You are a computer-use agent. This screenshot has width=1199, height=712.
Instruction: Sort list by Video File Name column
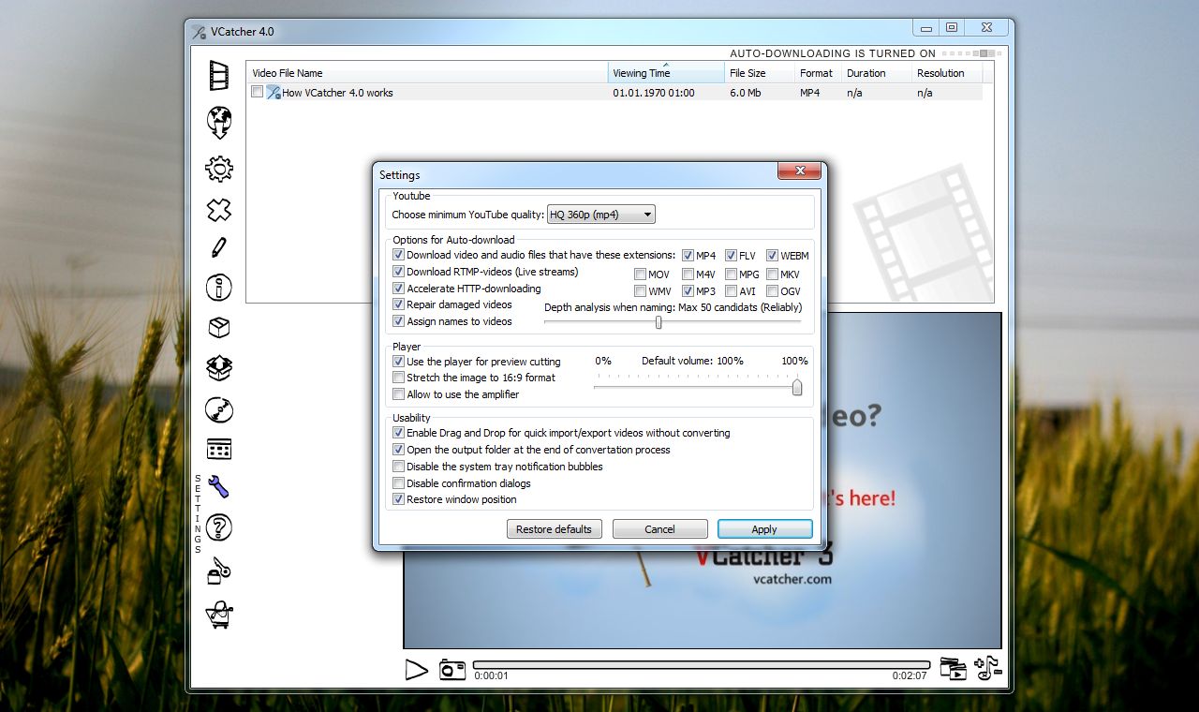(427, 73)
